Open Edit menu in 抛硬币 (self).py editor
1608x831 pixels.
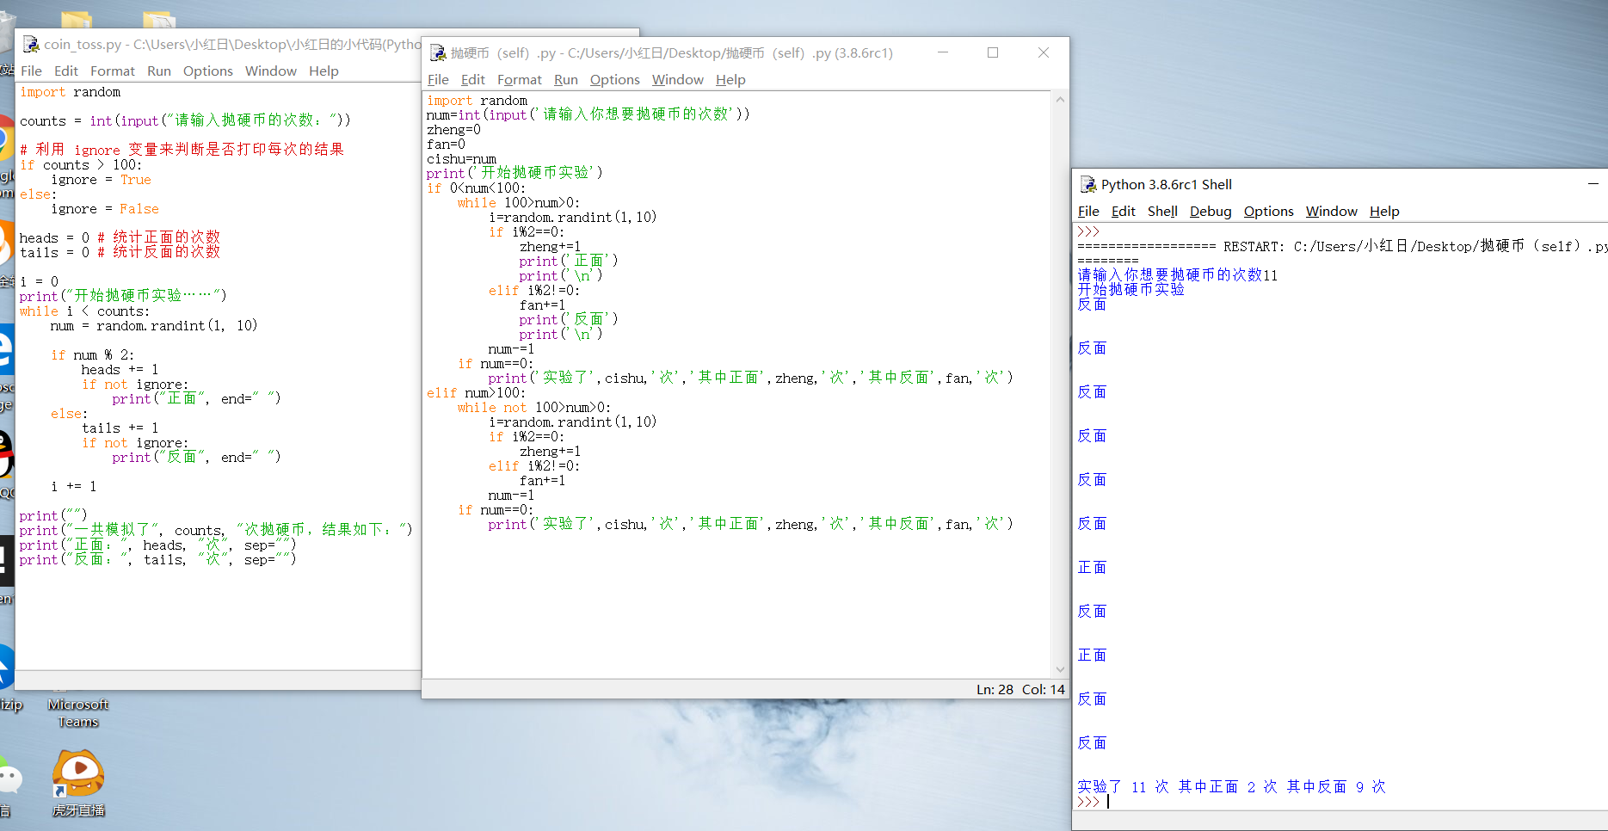click(473, 79)
